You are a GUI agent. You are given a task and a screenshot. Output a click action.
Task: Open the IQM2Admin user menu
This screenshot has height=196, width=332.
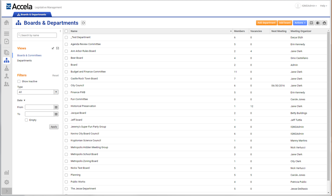309,6
